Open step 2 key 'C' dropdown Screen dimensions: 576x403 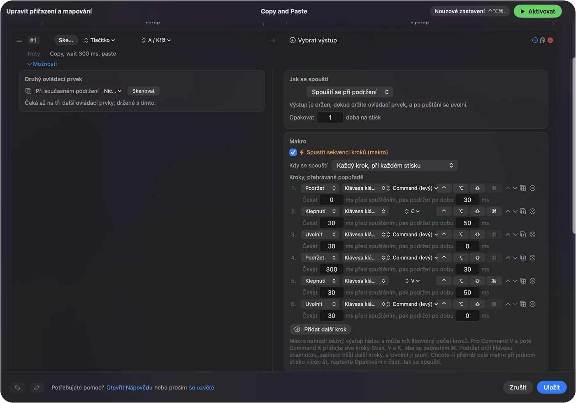tap(412, 211)
